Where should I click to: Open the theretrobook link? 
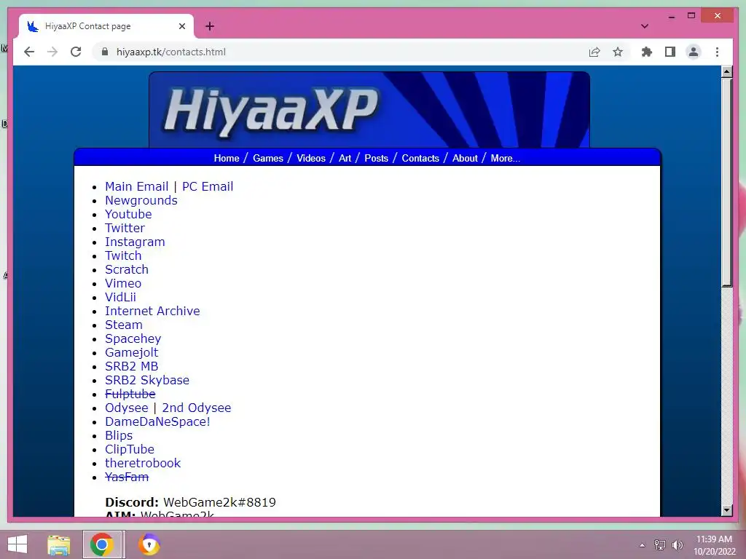[x=143, y=463]
